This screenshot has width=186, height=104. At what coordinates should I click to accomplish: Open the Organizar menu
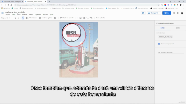click(x=38, y=15)
